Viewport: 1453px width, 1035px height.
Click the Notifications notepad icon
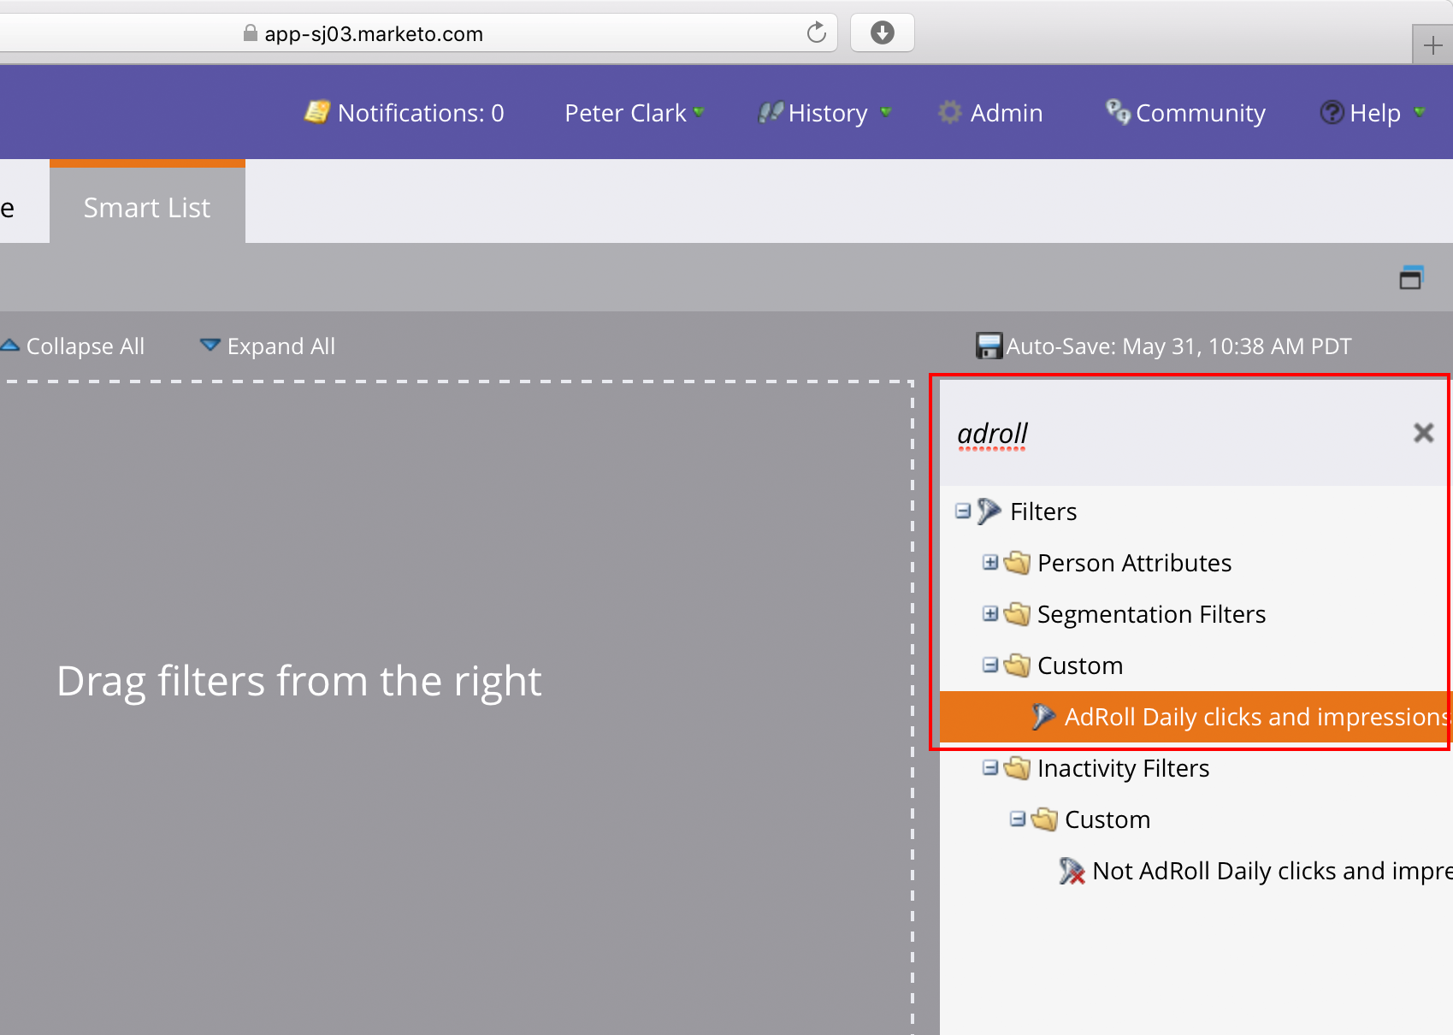click(317, 112)
